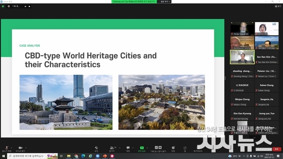Open Security shield menu in toolbar
Viewport: 283px width, 159px height.
pyautogui.click(x=96, y=149)
